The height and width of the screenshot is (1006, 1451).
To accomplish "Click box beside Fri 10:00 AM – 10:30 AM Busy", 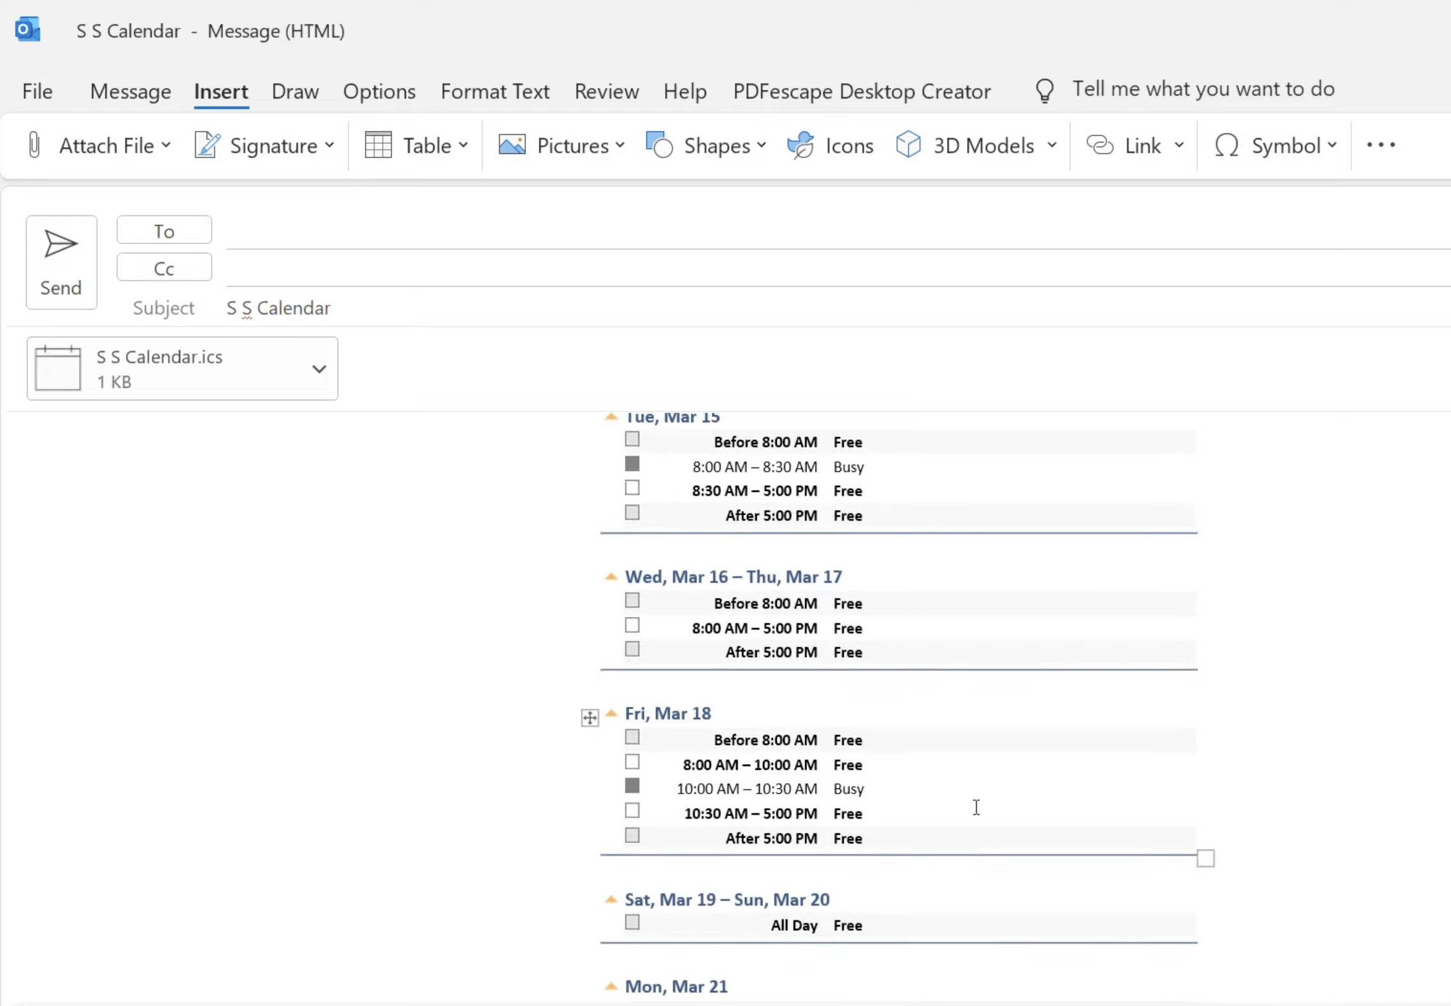I will click(x=632, y=786).
